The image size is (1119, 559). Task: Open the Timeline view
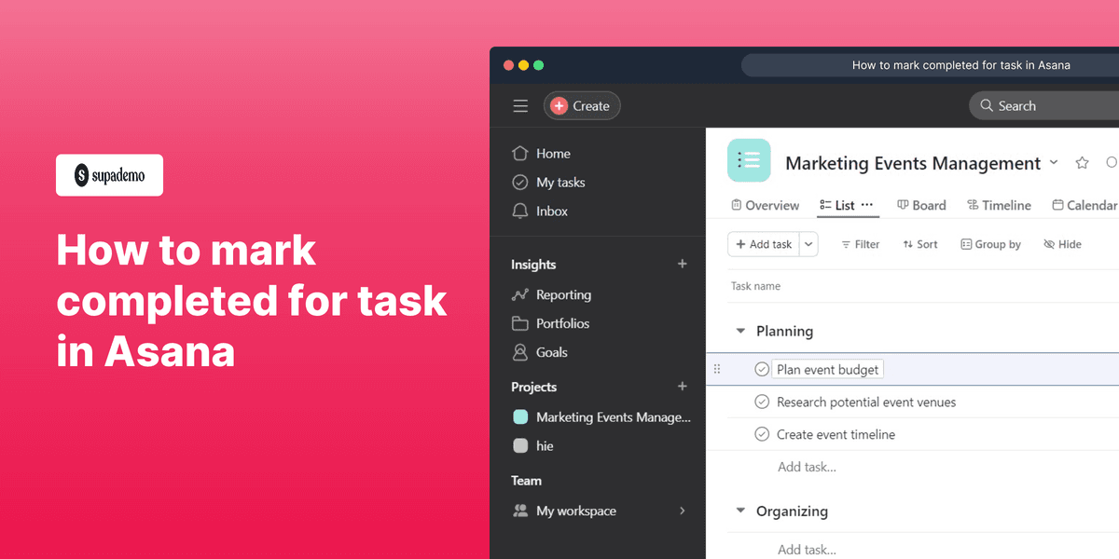pos(999,205)
